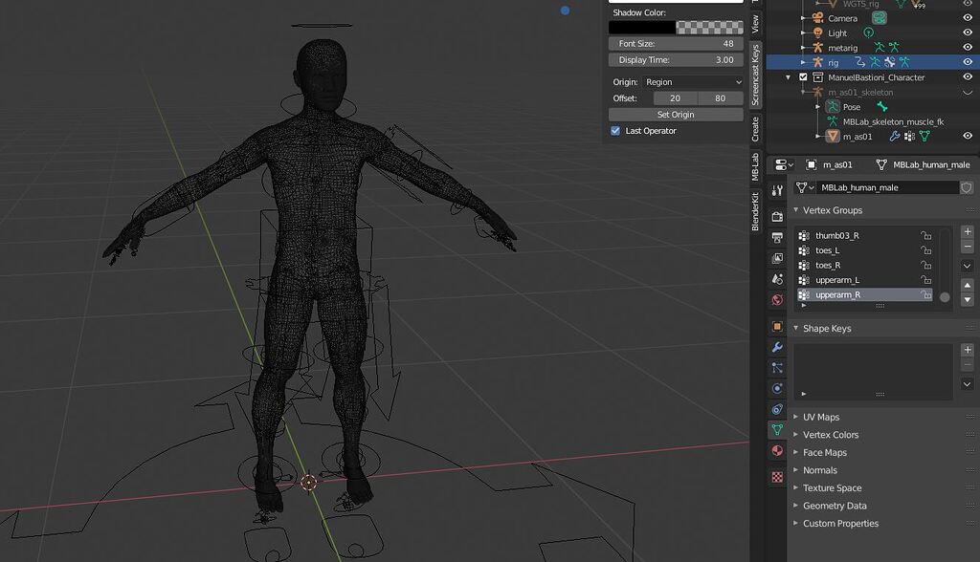Image resolution: width=980 pixels, height=562 pixels.
Task: Open shape key specials dropdown menu
Action: [x=967, y=384]
